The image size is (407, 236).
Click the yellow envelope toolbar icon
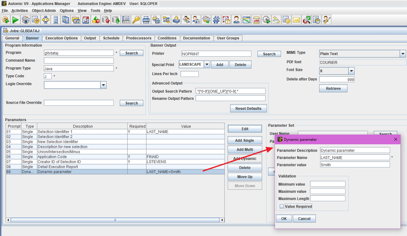[296, 20]
